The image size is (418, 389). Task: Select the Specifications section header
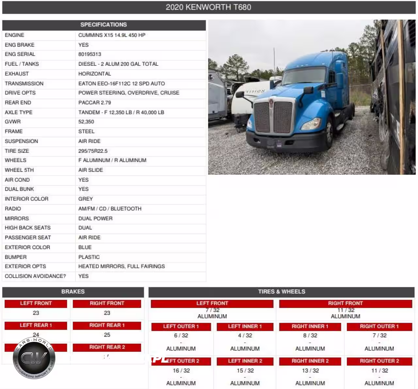(x=104, y=25)
